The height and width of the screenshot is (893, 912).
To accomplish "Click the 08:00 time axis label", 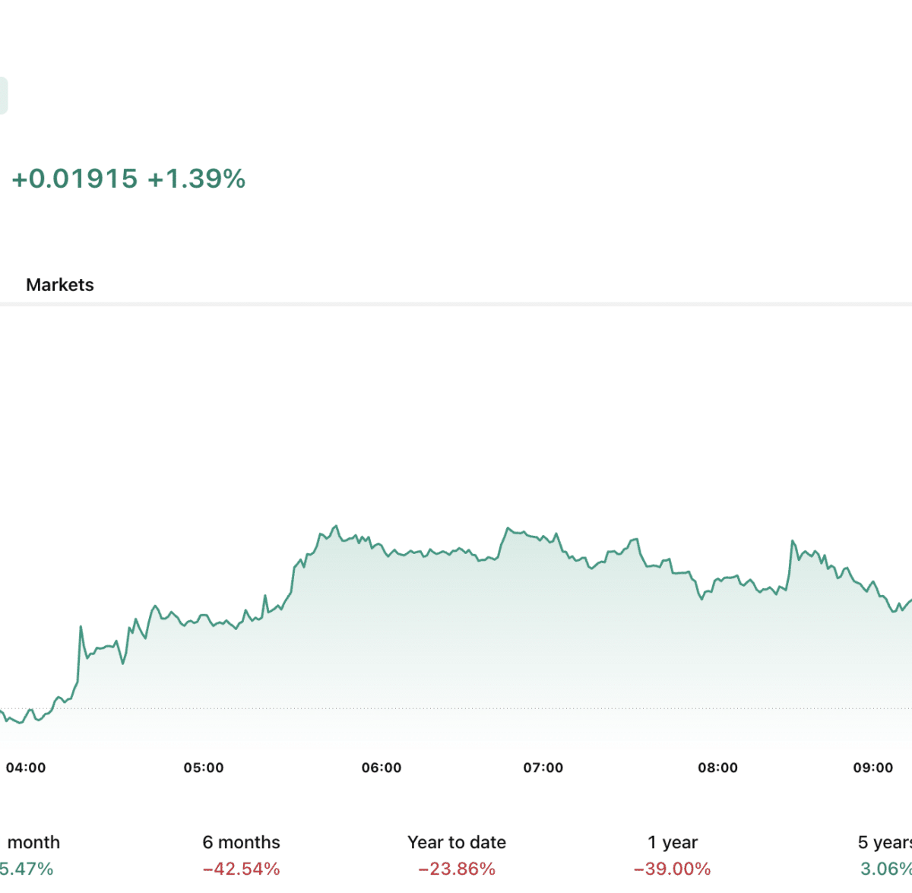I will coord(718,768).
